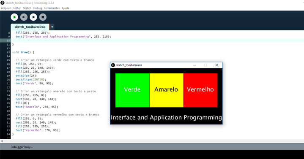
Task: Click the comment about retângulo vermelho
Action: coord(57,115)
